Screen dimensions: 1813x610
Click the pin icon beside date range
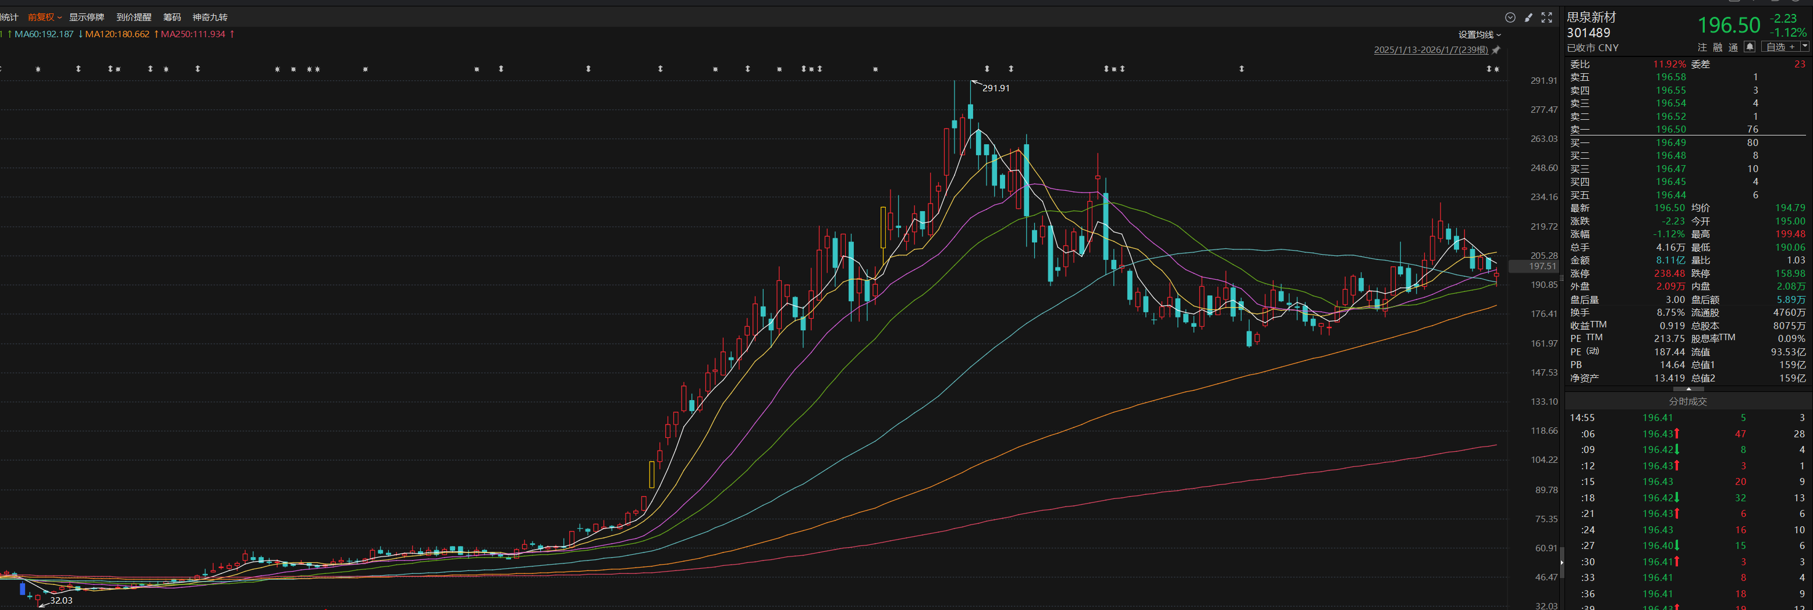(1496, 50)
